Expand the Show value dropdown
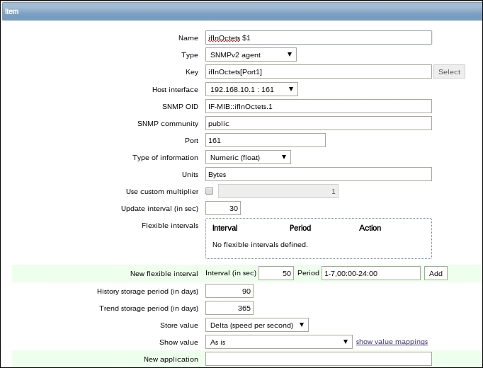The width and height of the screenshot is (483, 368). click(278, 342)
